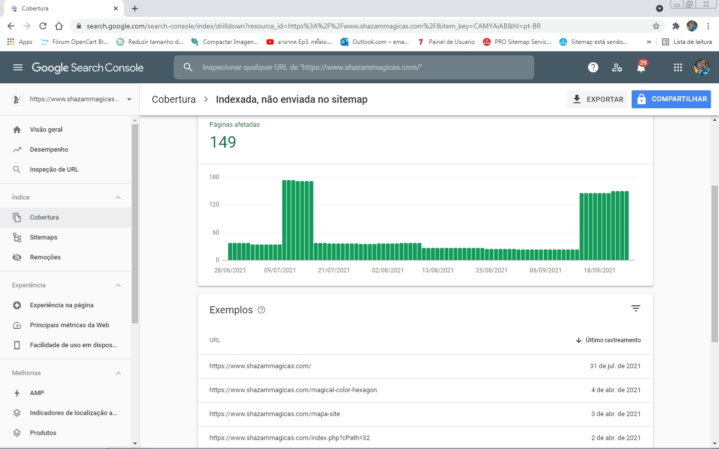The width and height of the screenshot is (719, 449).
Task: Click the sidebar vertical scrollbar
Action: [x=135, y=224]
